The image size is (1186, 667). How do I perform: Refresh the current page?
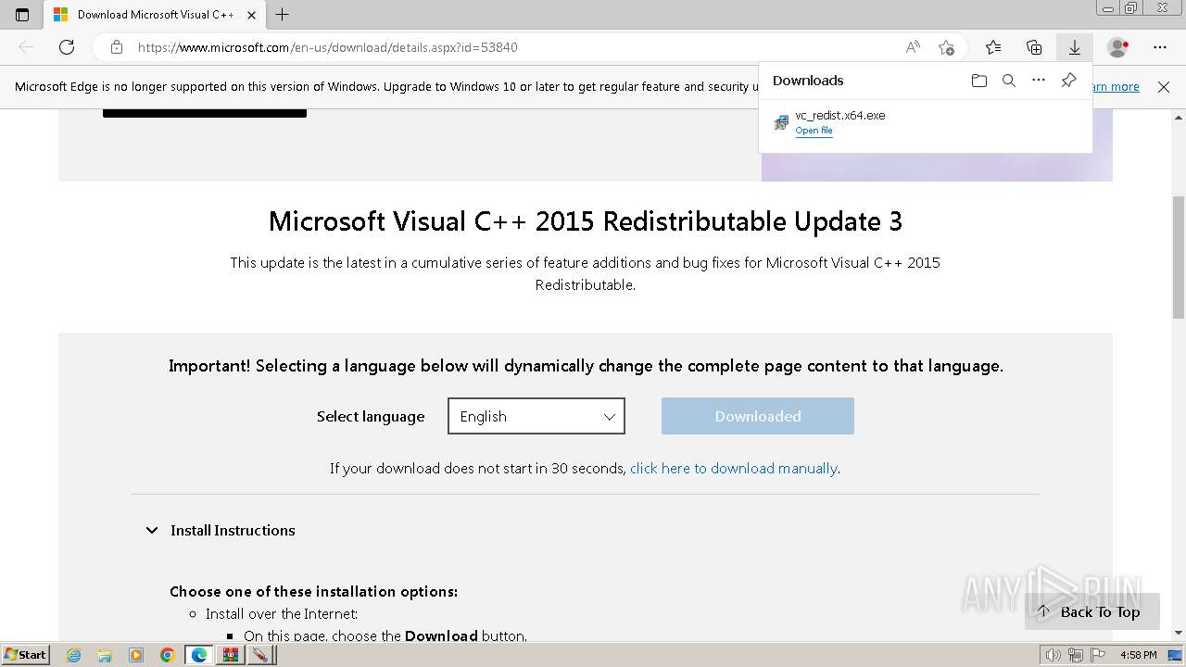coord(67,47)
